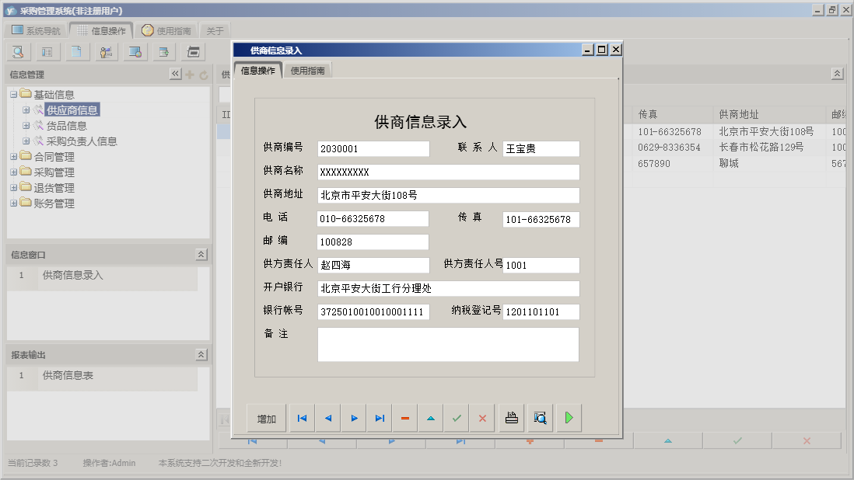Go to next record in supplier dialog
Image resolution: width=854 pixels, height=480 pixels.
pos(354,419)
